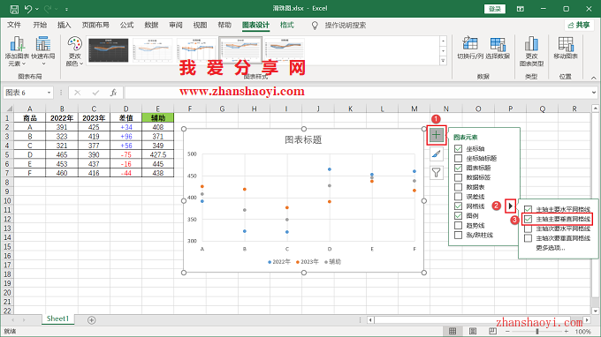Open the Add Chart Element (添加图表元素) menu
The image size is (601, 337).
17,51
